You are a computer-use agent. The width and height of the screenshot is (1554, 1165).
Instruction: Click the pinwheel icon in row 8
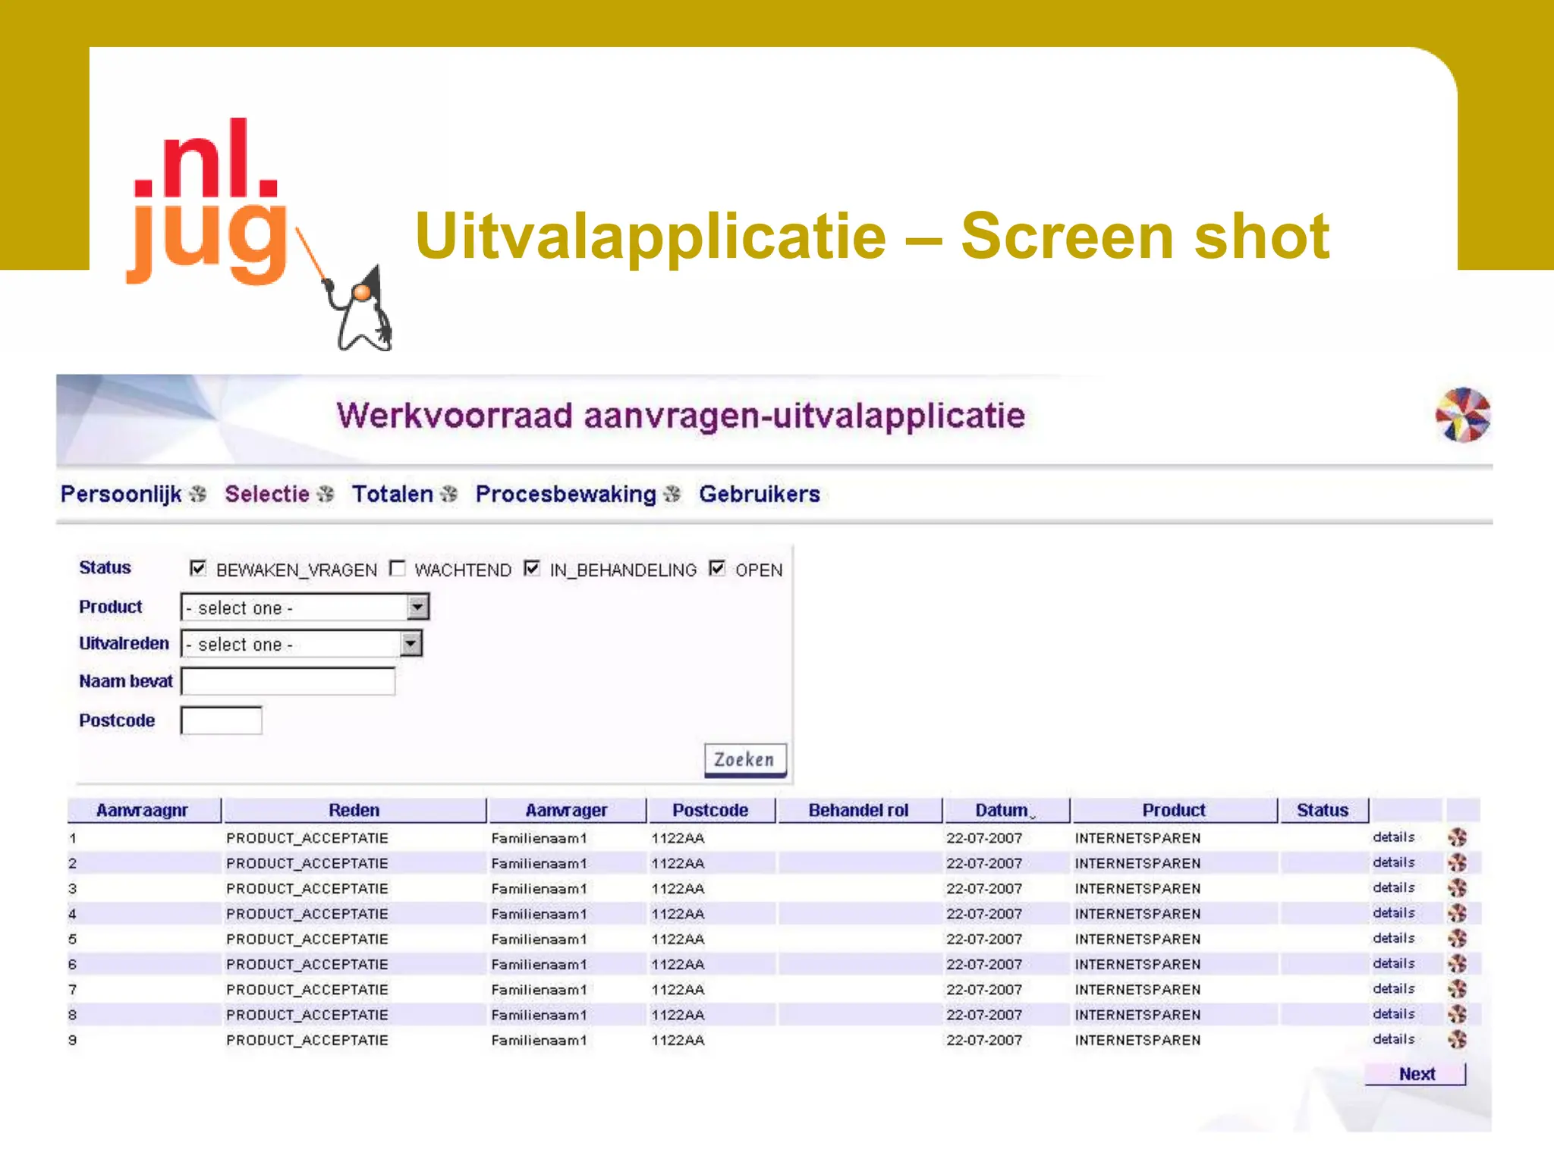point(1457,1014)
